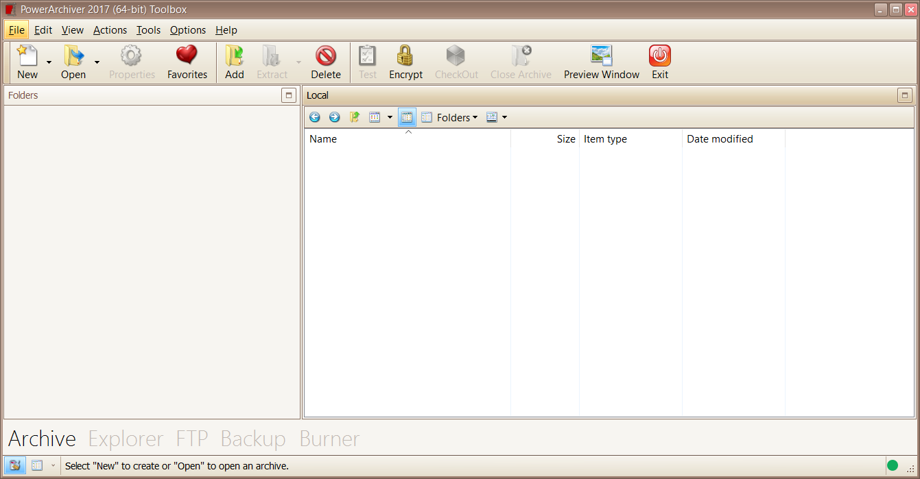Open the Actions menu
Viewport: 920px width, 479px height.
tap(110, 30)
